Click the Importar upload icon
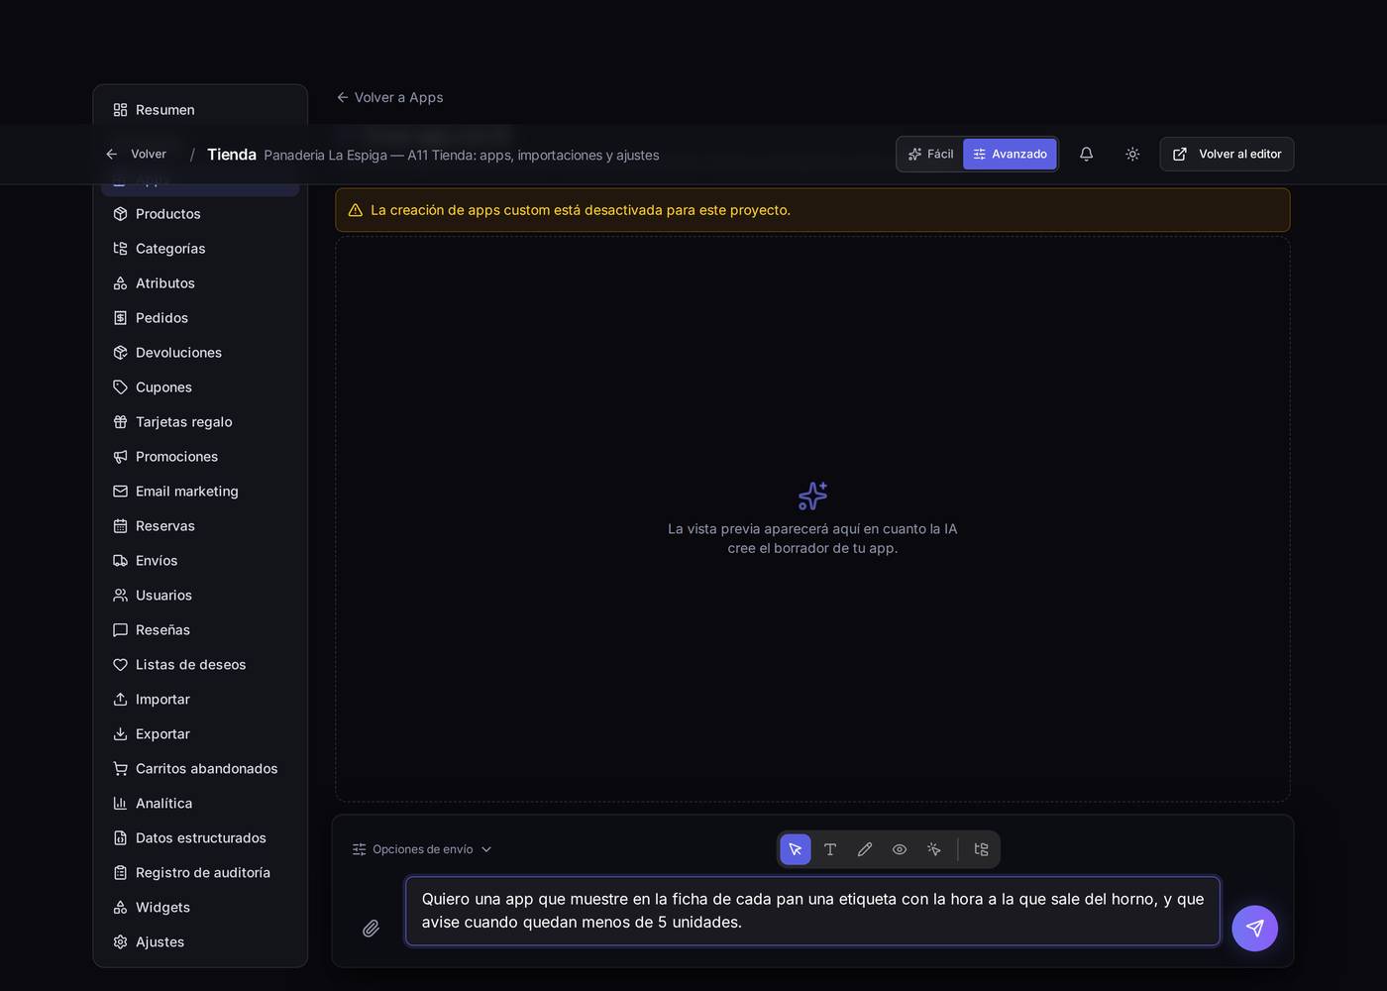Viewport: 1387px width, 991px height. tap(120, 700)
